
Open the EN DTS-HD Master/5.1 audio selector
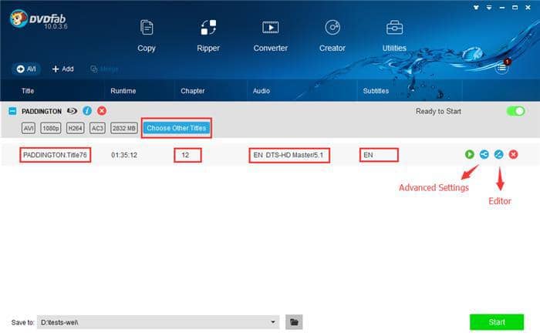289,155
